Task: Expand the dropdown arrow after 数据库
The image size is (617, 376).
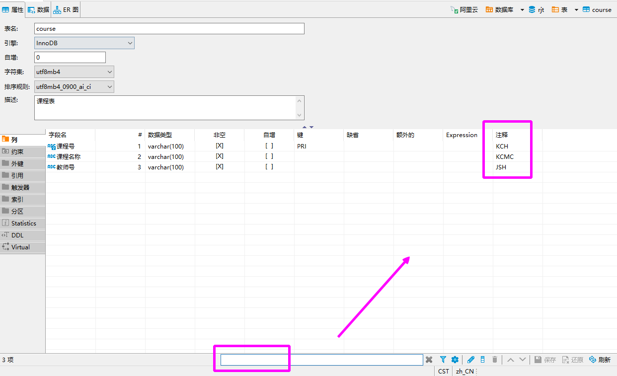Action: (522, 10)
